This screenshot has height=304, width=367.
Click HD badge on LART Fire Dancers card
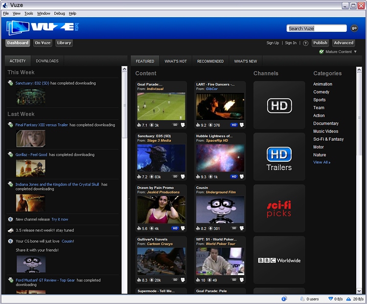[x=234, y=125]
